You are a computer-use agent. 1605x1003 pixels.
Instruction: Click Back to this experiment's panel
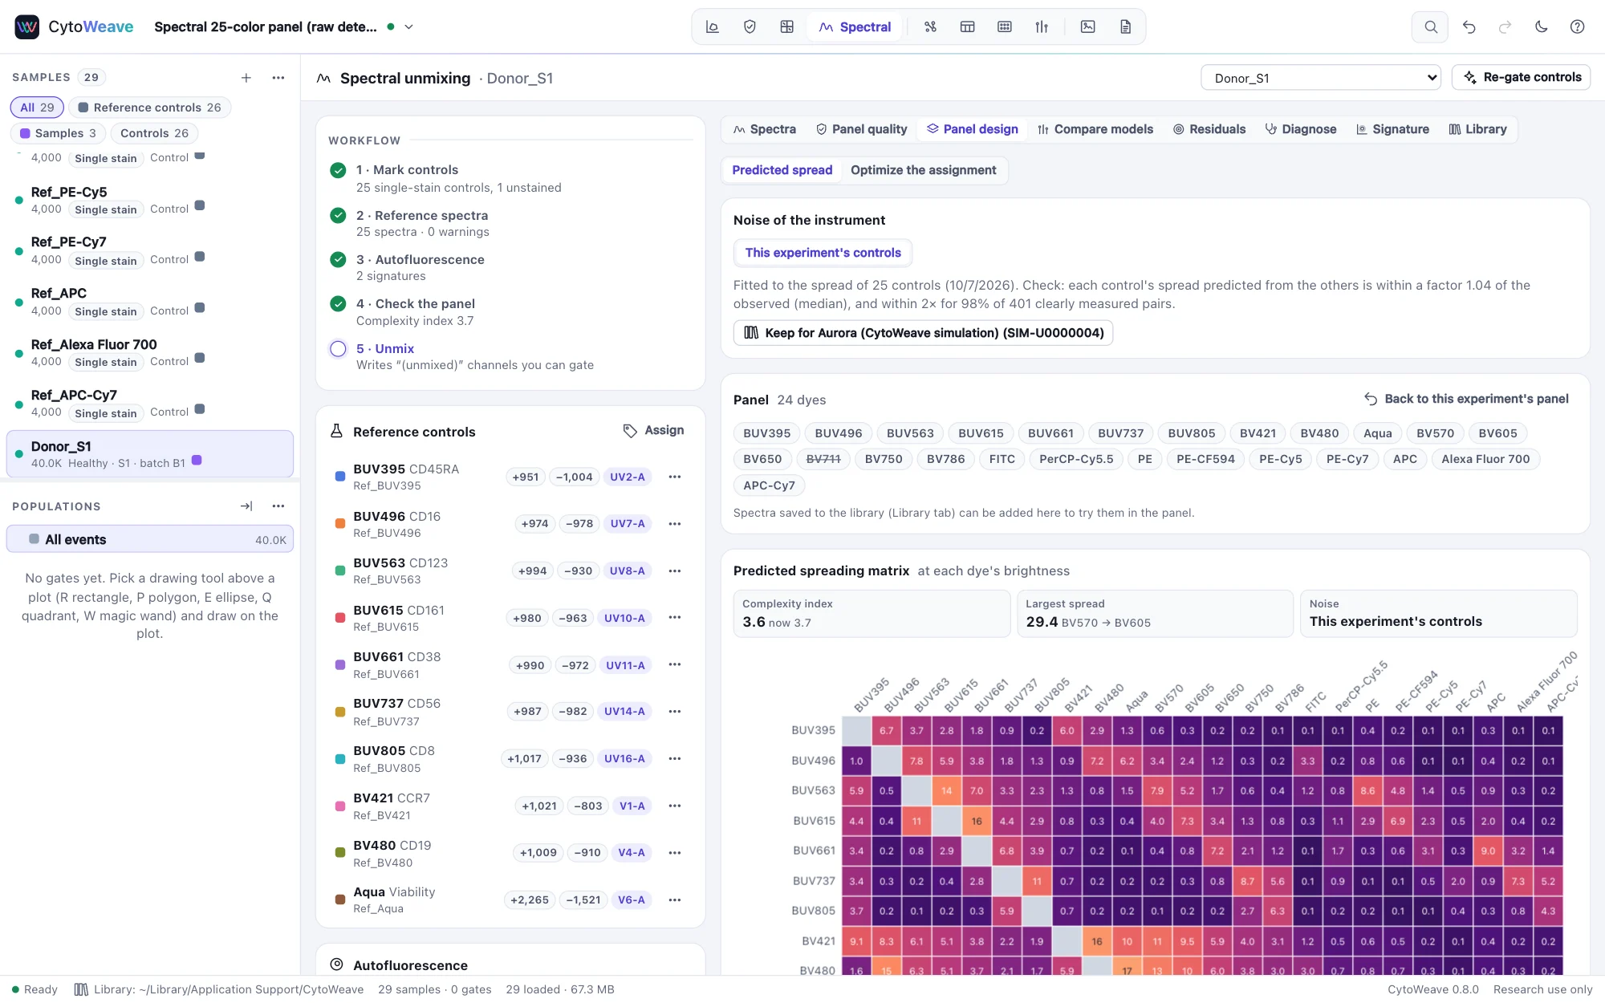(1466, 399)
